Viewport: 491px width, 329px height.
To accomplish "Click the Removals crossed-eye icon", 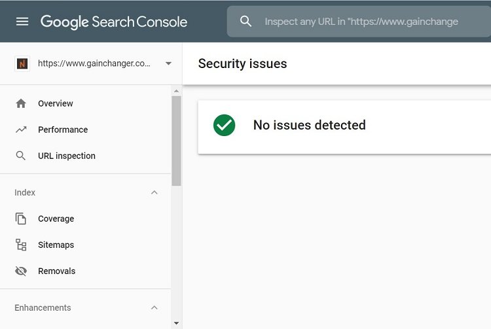I will coord(21,271).
